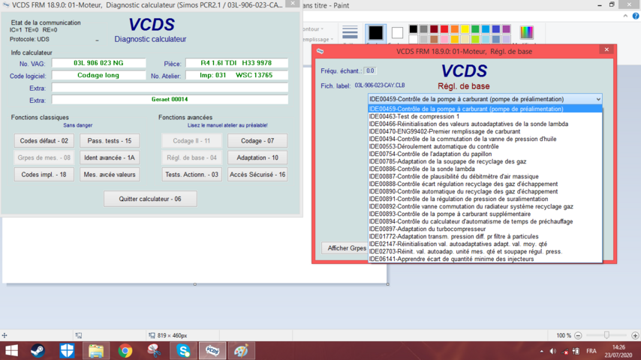The image size is (641, 360).
Task: Select highlighted IDE00459 fuel pump control
Action: [x=485, y=109]
